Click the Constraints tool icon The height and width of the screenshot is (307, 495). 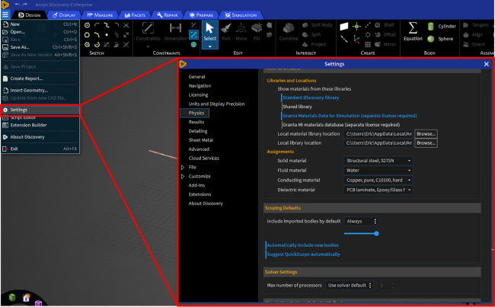click(148, 32)
